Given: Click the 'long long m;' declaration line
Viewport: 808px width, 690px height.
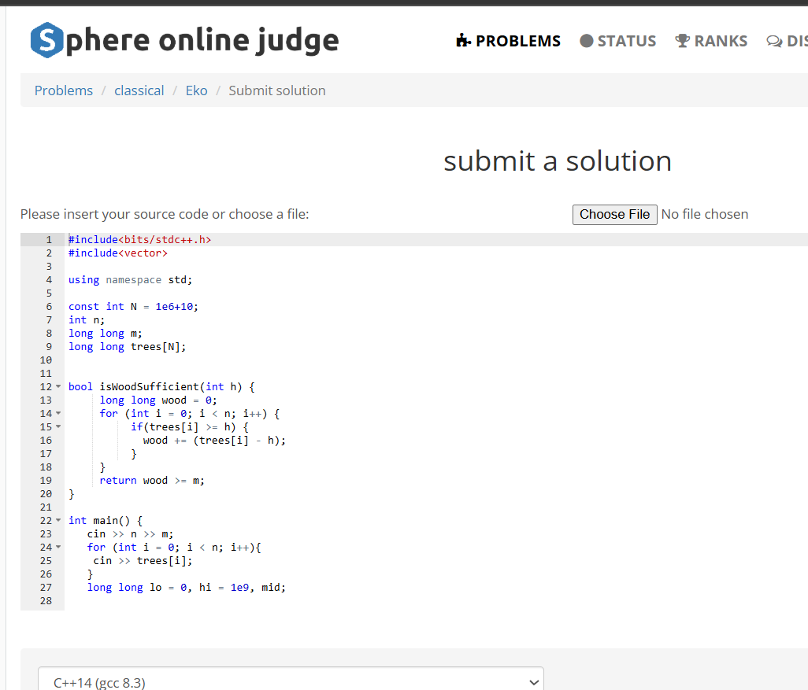Looking at the screenshot, I should pyautogui.click(x=106, y=333).
